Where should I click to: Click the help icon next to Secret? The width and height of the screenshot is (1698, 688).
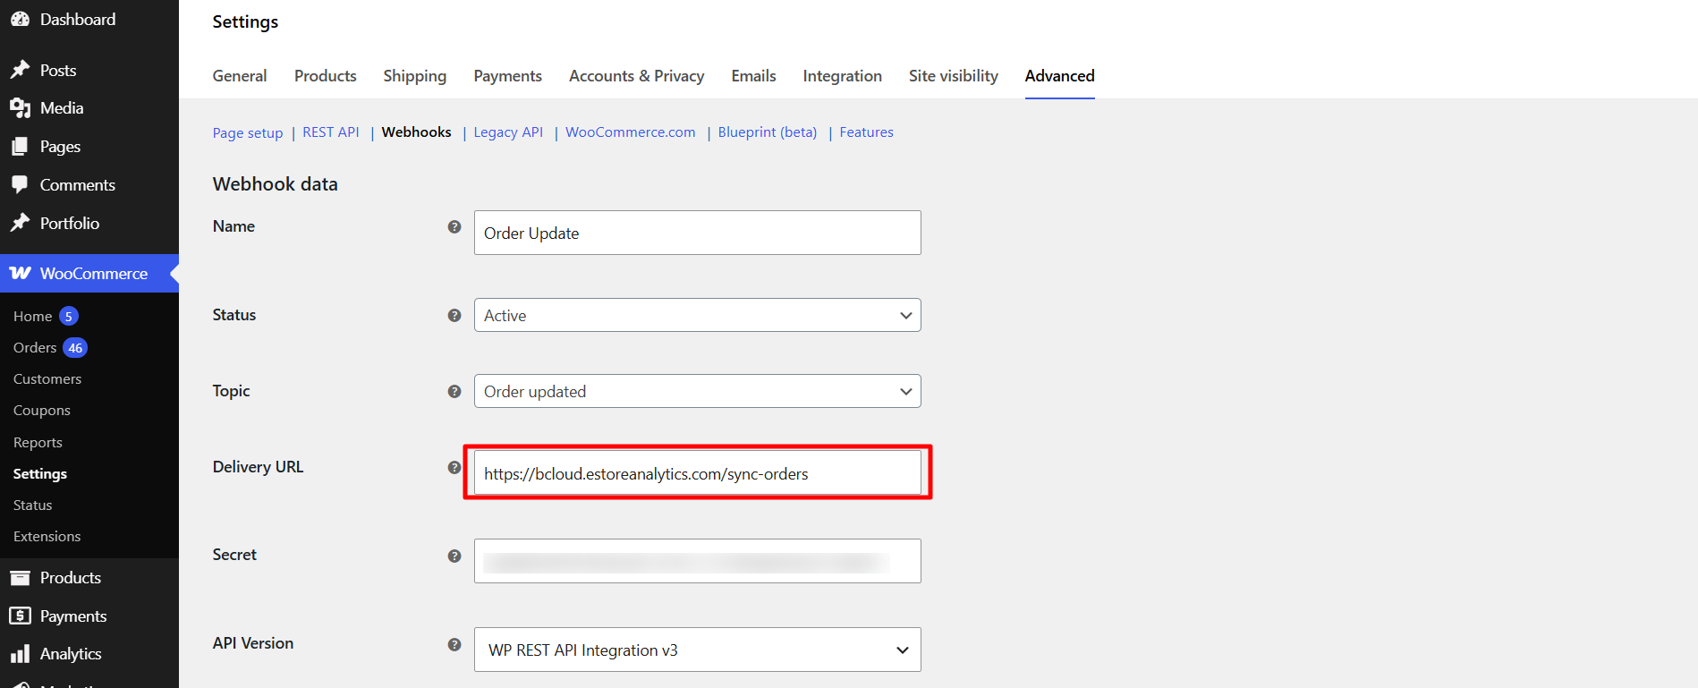(x=454, y=556)
